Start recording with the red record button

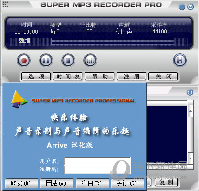coord(24,60)
